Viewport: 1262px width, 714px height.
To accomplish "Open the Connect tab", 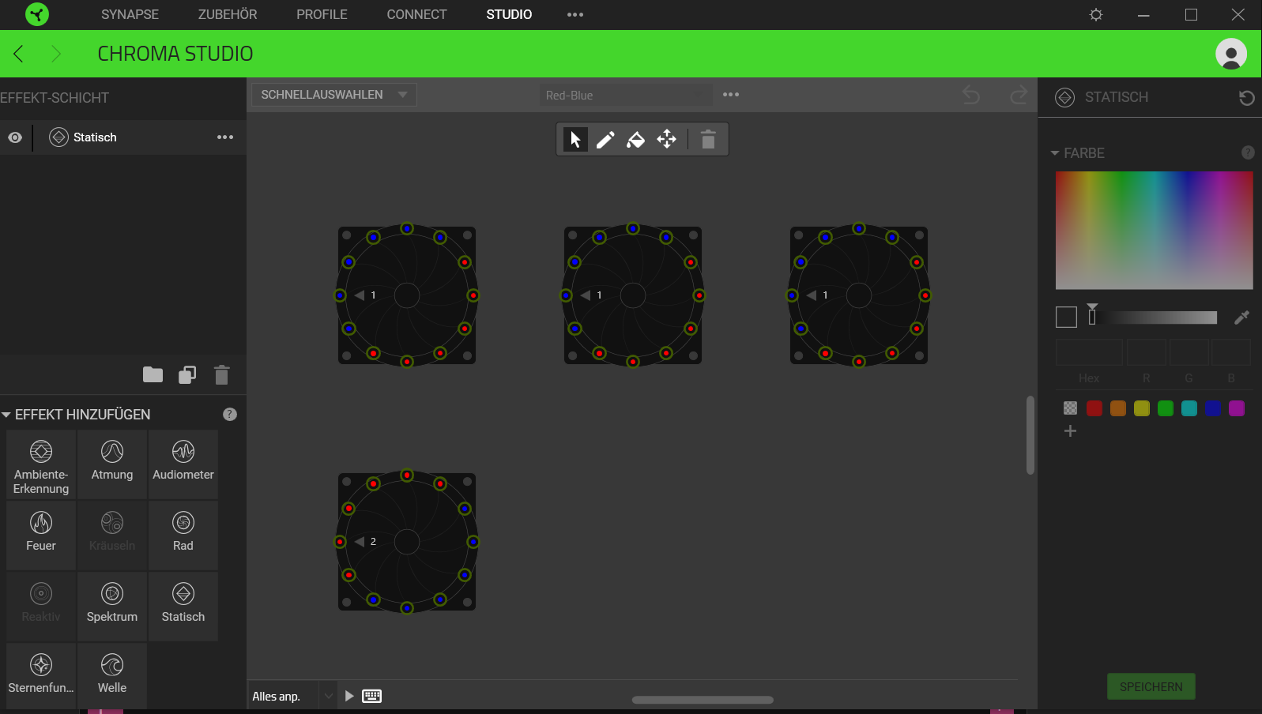I will [x=416, y=14].
